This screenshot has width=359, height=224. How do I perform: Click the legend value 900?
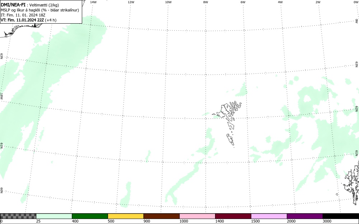tap(147, 221)
